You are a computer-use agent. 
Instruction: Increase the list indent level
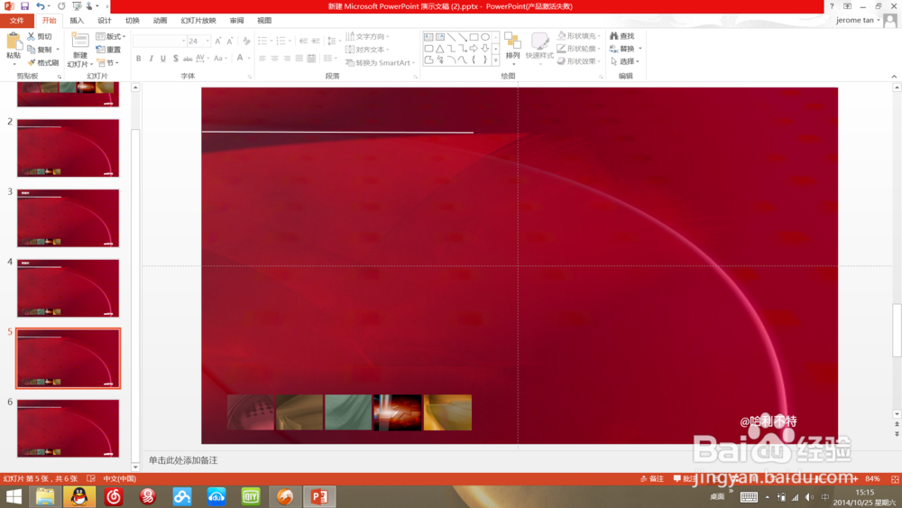tap(315, 41)
